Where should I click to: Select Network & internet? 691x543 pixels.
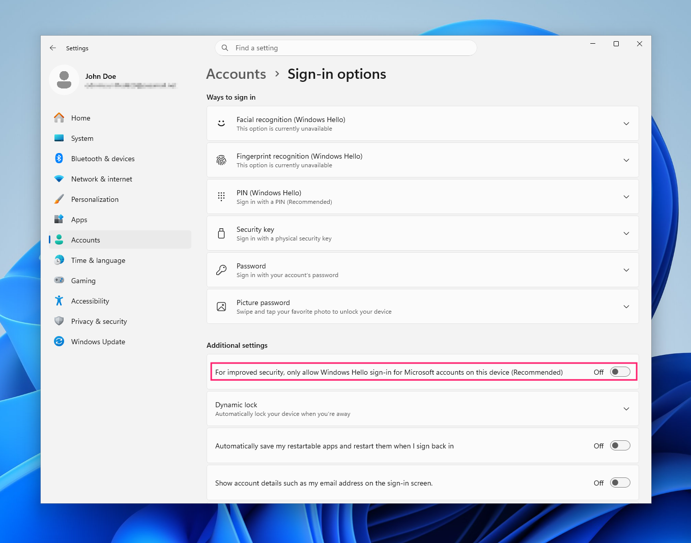coord(120,179)
